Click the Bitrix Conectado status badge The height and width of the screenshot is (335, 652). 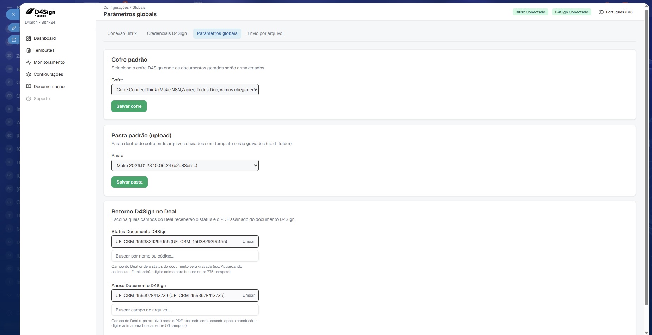tap(530, 12)
